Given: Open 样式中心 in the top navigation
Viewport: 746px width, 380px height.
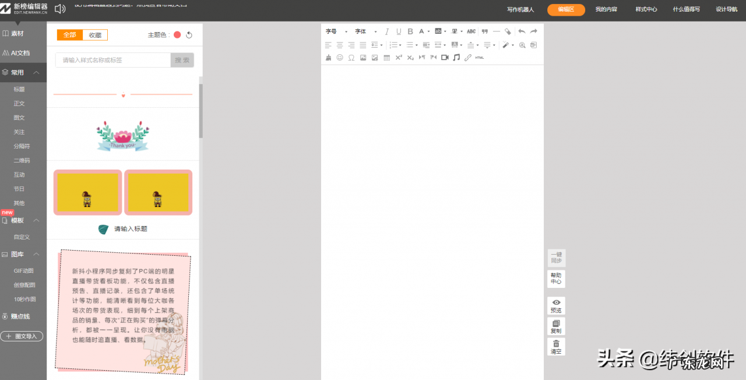Looking at the screenshot, I should click(646, 9).
